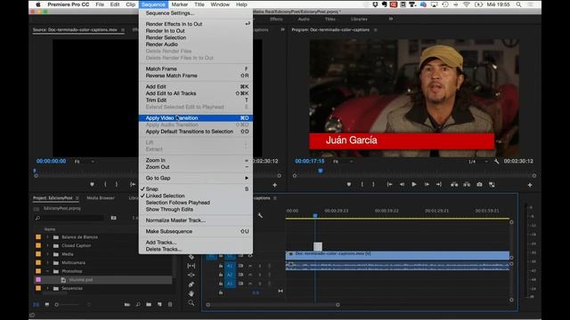Collapse the Photoshop bin
Screen dimensions: 570x320
(47, 271)
